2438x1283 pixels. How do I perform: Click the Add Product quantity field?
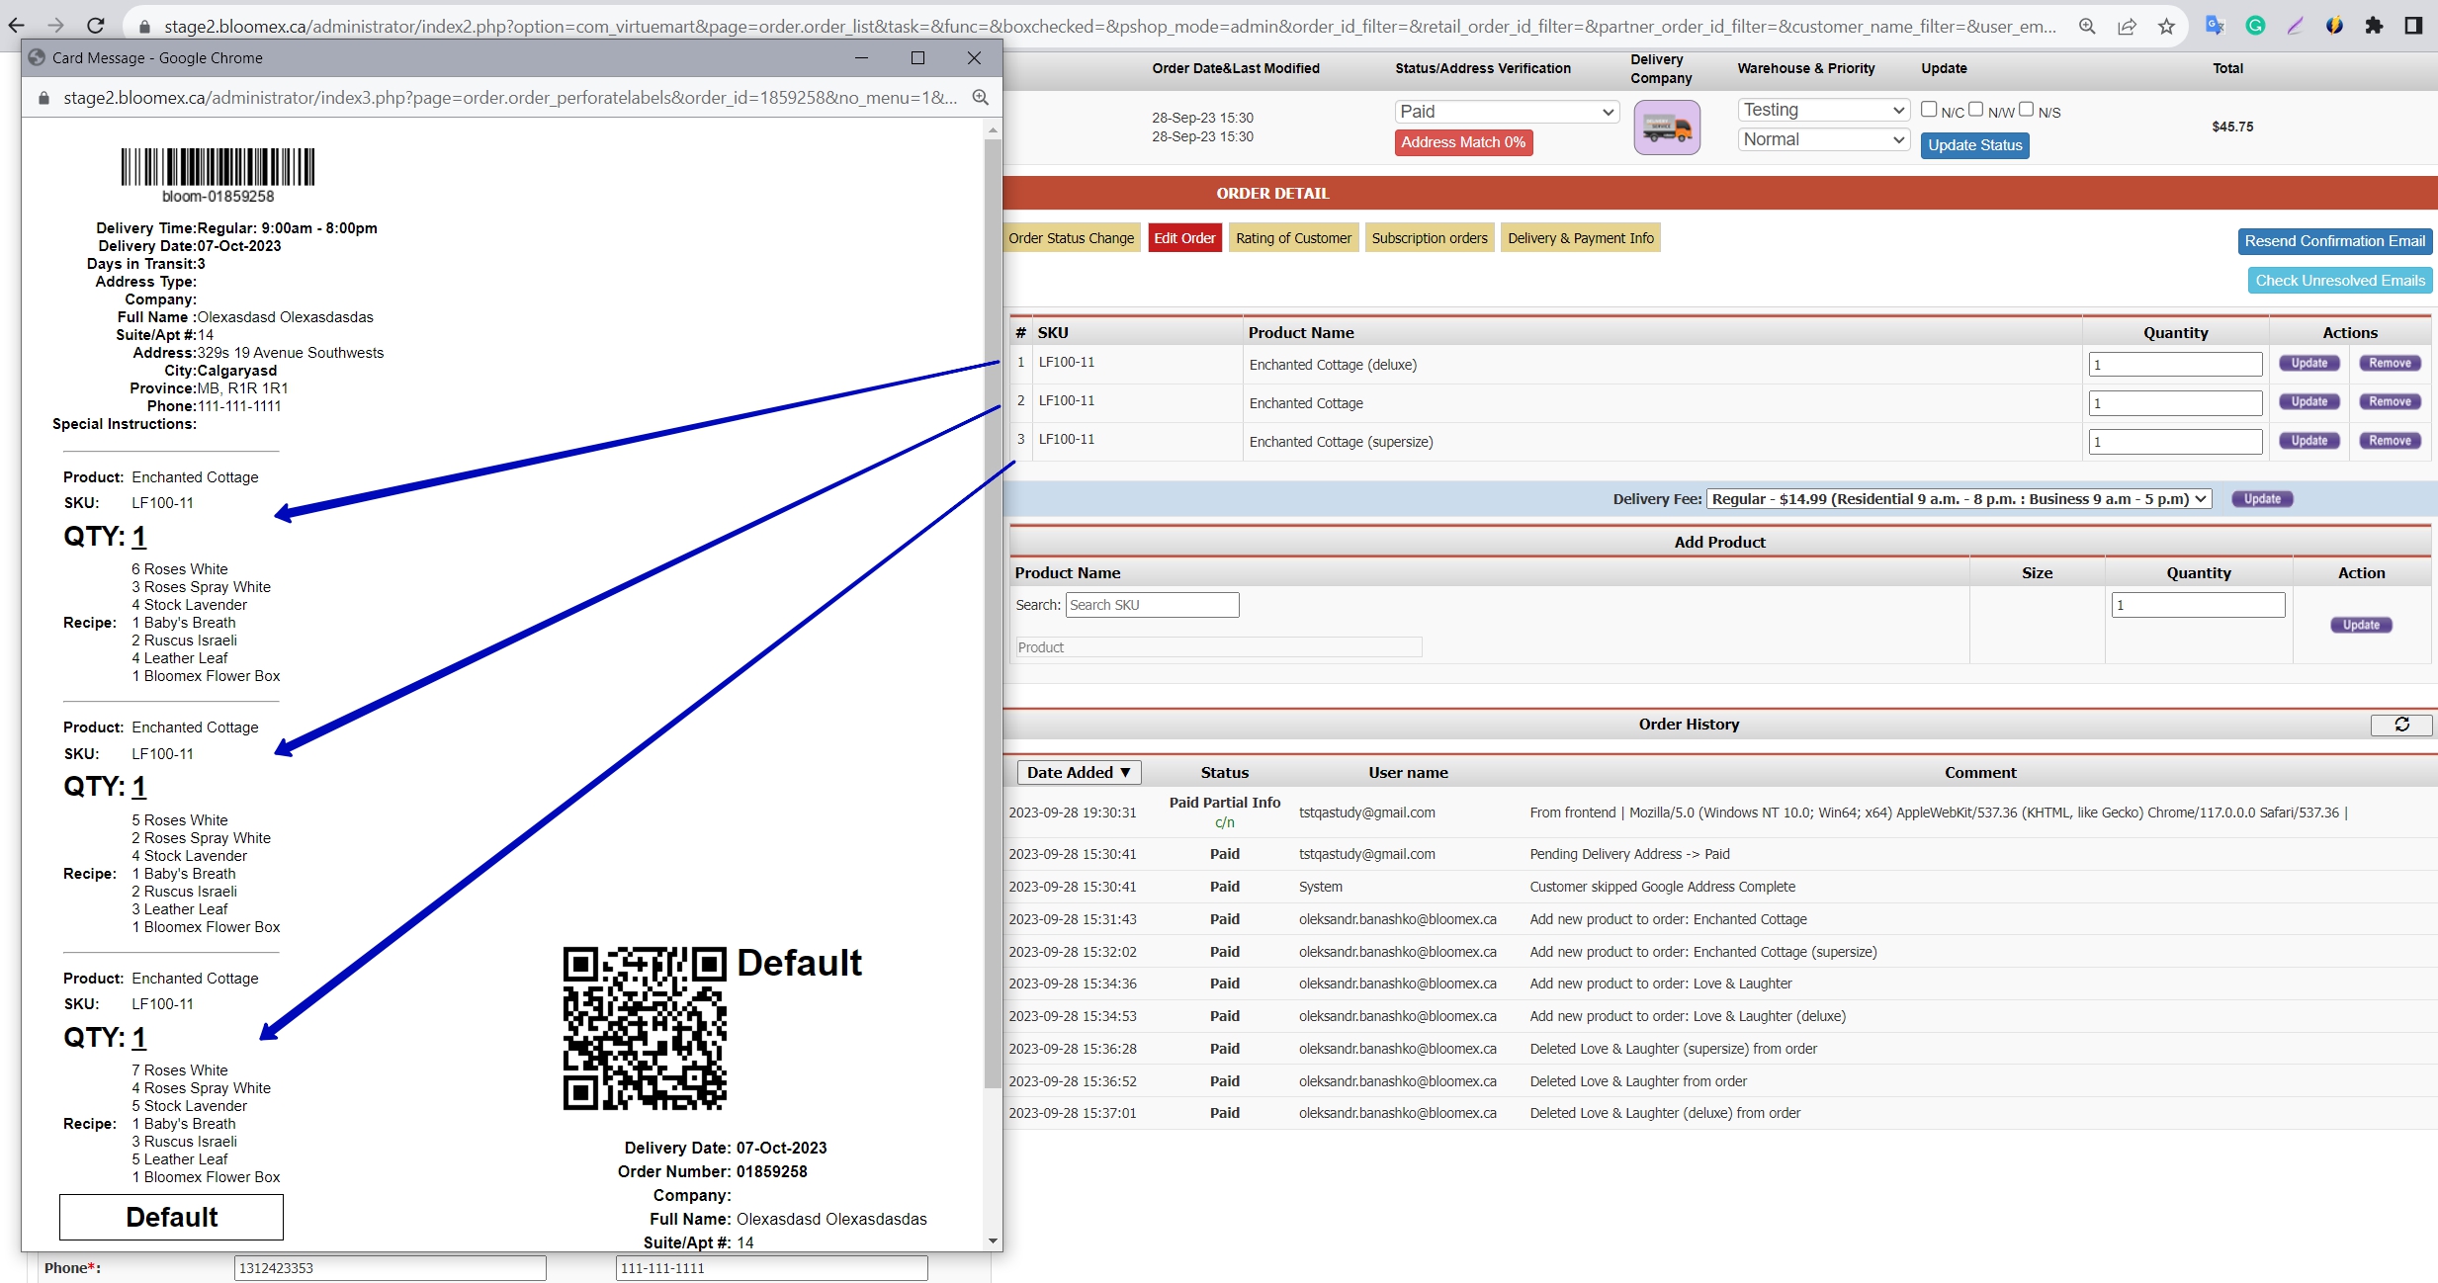2198,605
